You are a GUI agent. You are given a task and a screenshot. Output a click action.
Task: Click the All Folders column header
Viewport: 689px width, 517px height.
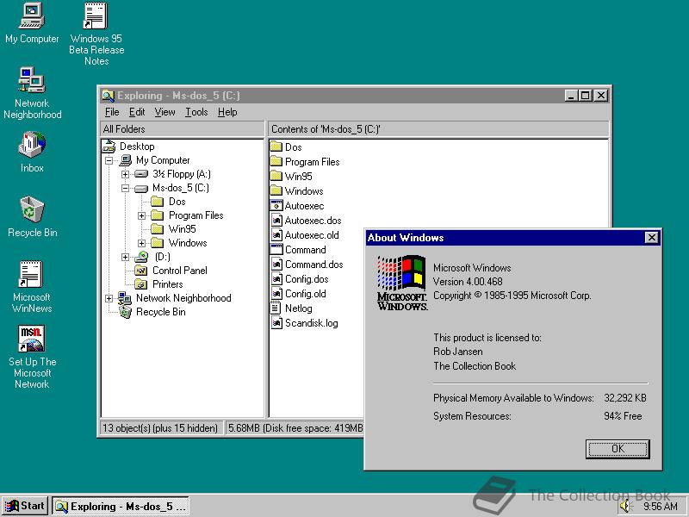click(183, 128)
